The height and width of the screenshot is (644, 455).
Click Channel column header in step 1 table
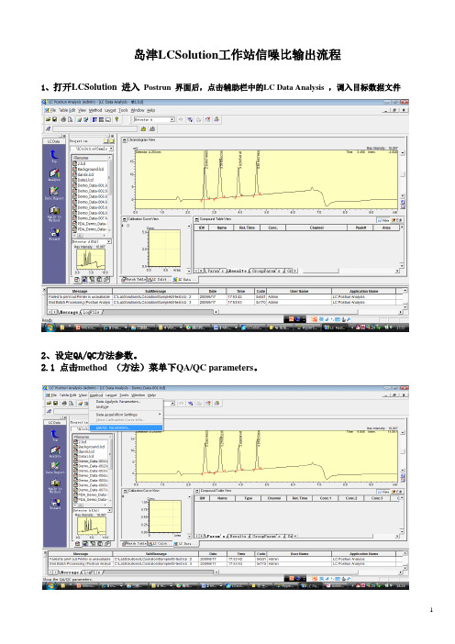pyautogui.click(x=316, y=228)
